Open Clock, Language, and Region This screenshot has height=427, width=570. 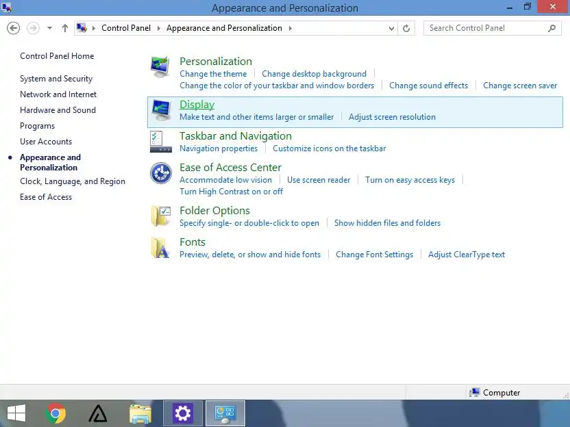coord(73,181)
